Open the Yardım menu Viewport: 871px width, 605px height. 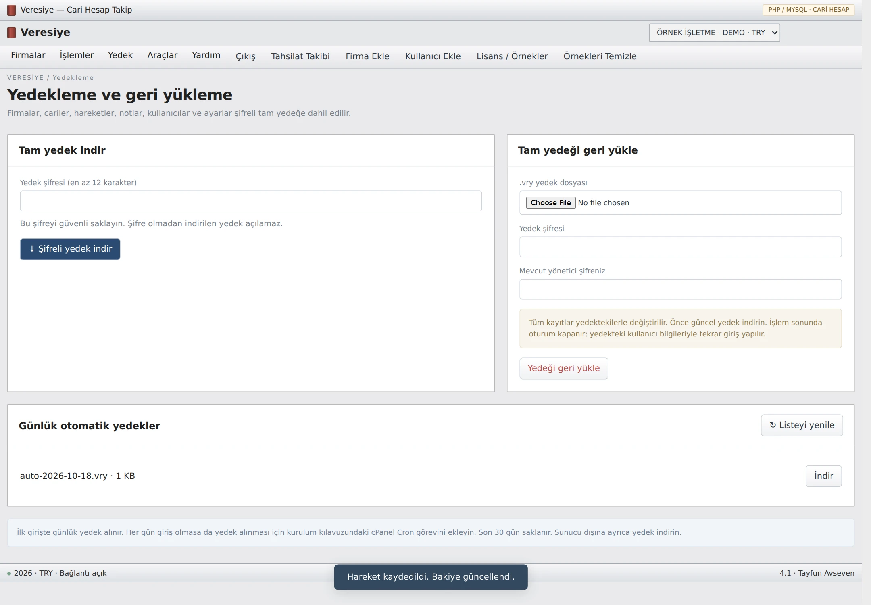(206, 55)
